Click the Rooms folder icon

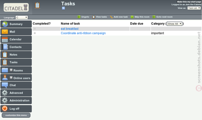[5, 70]
